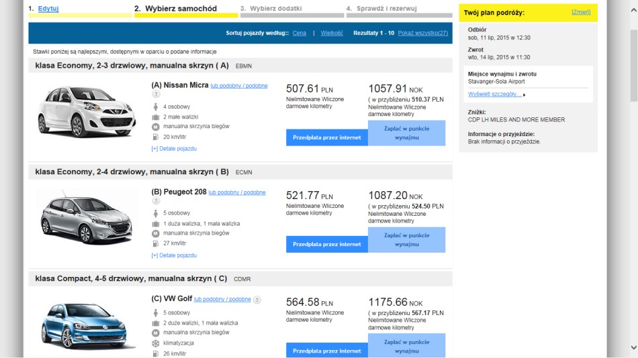This screenshot has width=638, height=358.
Task: Click the Peugeot 208 car thumbnail
Action: tap(86, 217)
